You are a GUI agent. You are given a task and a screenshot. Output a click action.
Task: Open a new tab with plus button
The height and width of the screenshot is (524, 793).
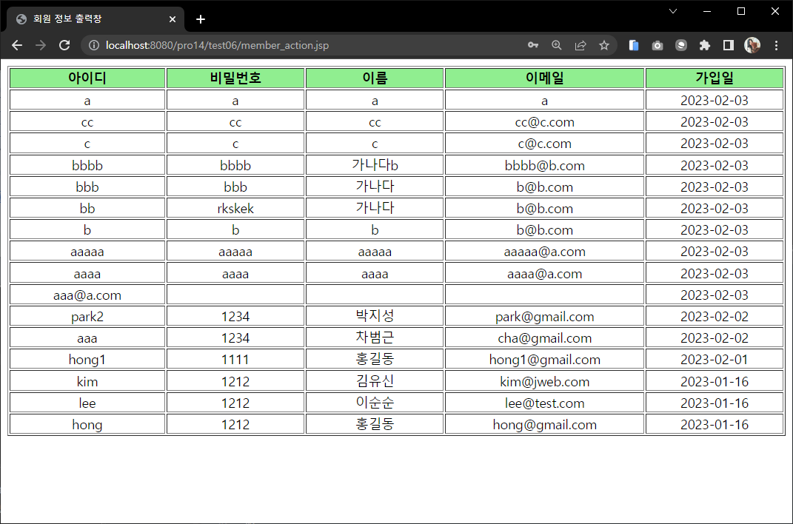click(201, 19)
